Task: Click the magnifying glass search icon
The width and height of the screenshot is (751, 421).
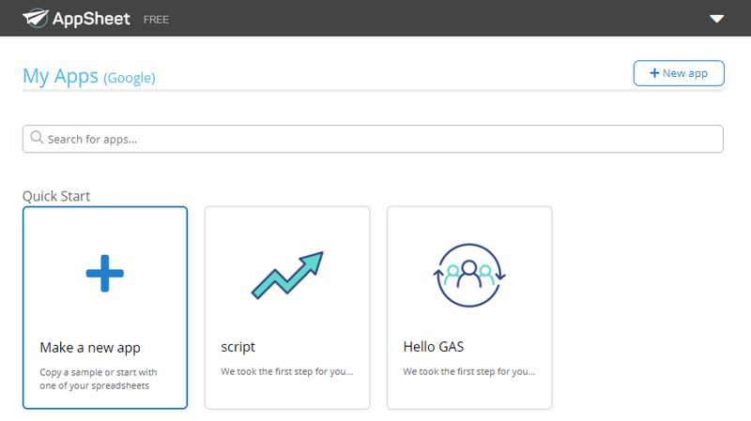Action: (38, 138)
